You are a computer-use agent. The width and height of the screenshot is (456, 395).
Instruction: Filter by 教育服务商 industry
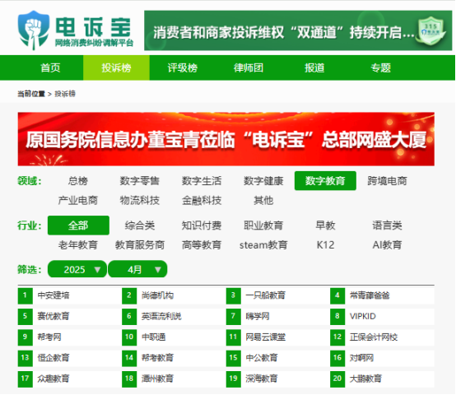[140, 244]
